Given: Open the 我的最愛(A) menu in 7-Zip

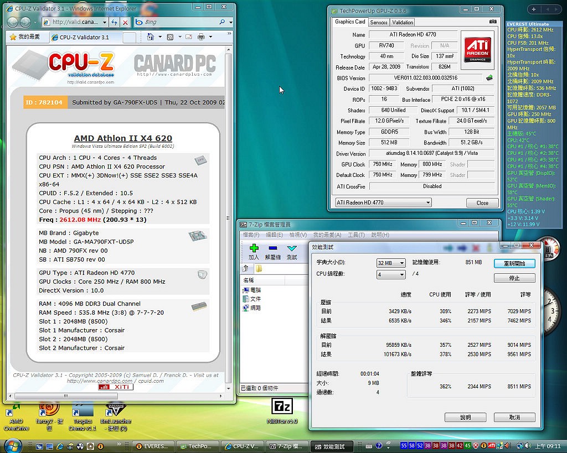Looking at the screenshot, I should tap(327, 235).
